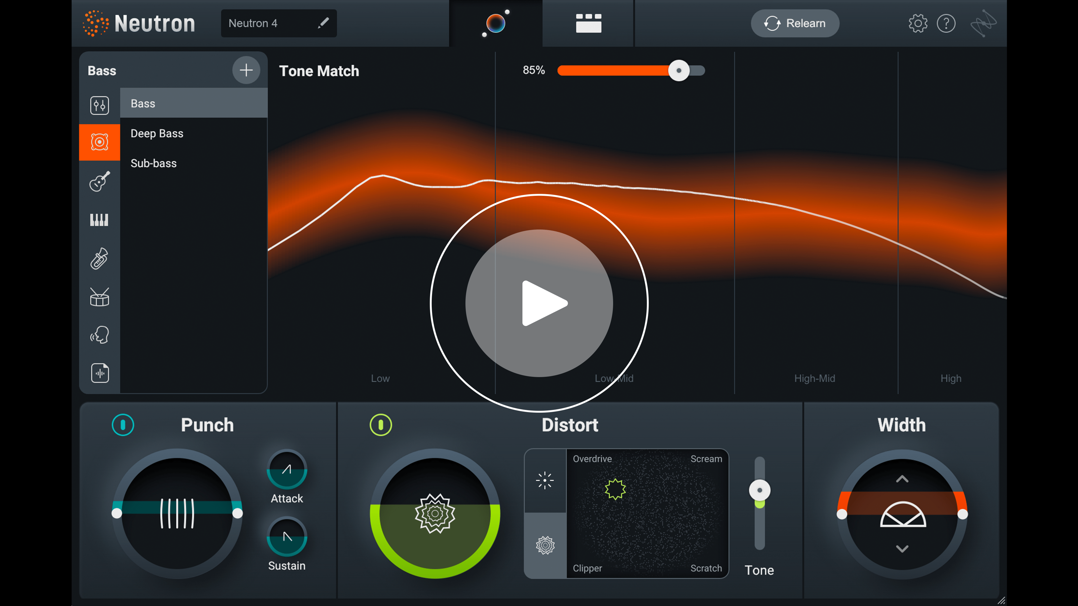Add a new target with the plus button
Image resolution: width=1078 pixels, height=606 pixels.
246,70
